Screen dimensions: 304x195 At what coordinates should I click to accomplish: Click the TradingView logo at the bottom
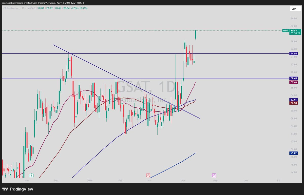click(x=18, y=189)
